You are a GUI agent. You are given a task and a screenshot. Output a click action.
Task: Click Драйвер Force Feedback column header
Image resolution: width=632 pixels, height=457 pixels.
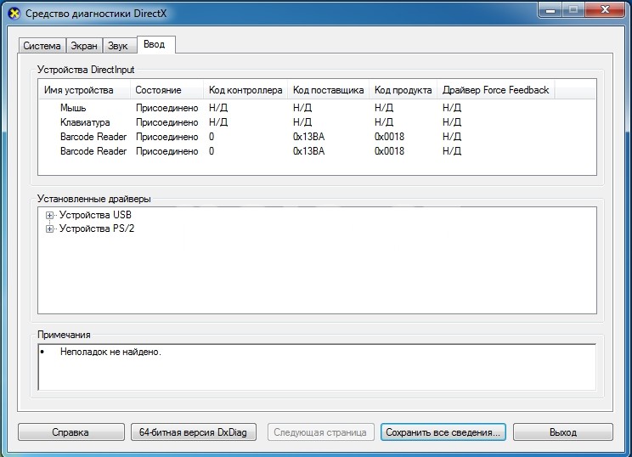tap(495, 90)
